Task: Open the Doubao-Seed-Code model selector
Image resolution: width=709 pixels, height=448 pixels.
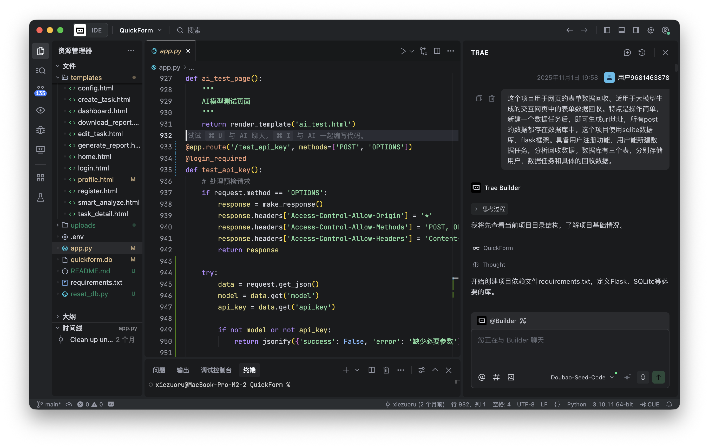Action: tap(582, 377)
